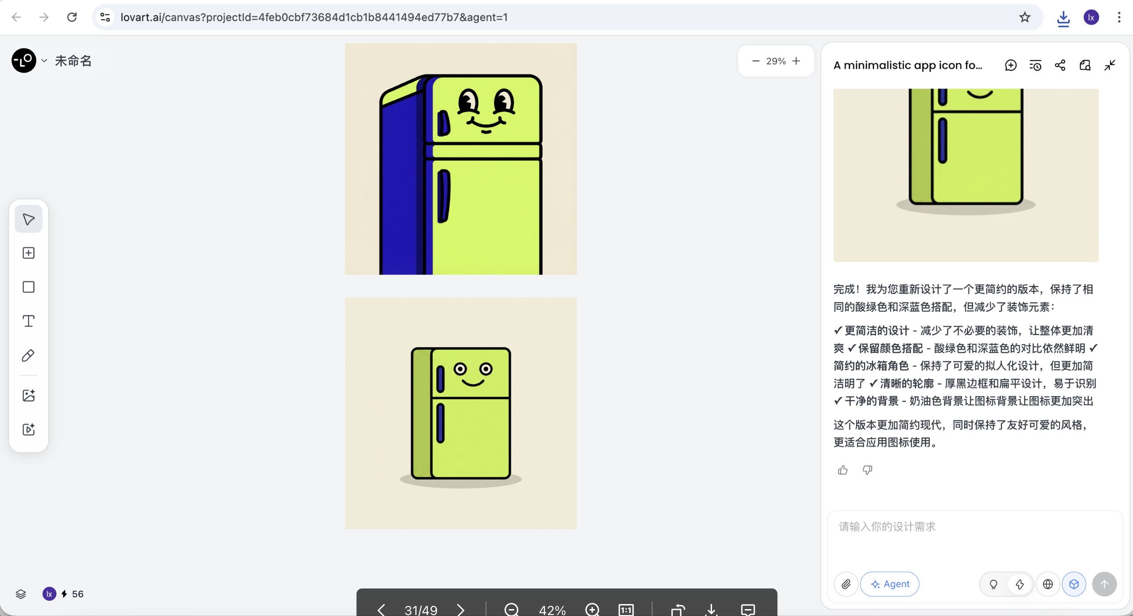Image resolution: width=1133 pixels, height=616 pixels.
Task: Open the AI video generator tool
Action: pos(28,429)
